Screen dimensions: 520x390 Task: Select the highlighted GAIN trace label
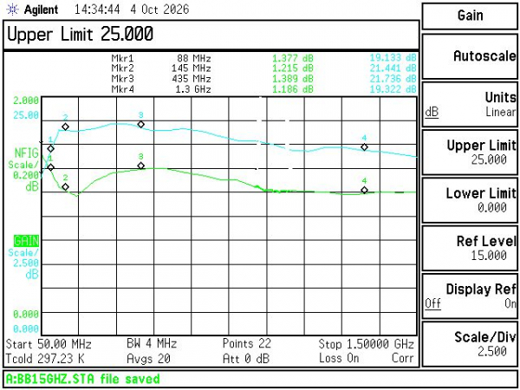(26, 240)
